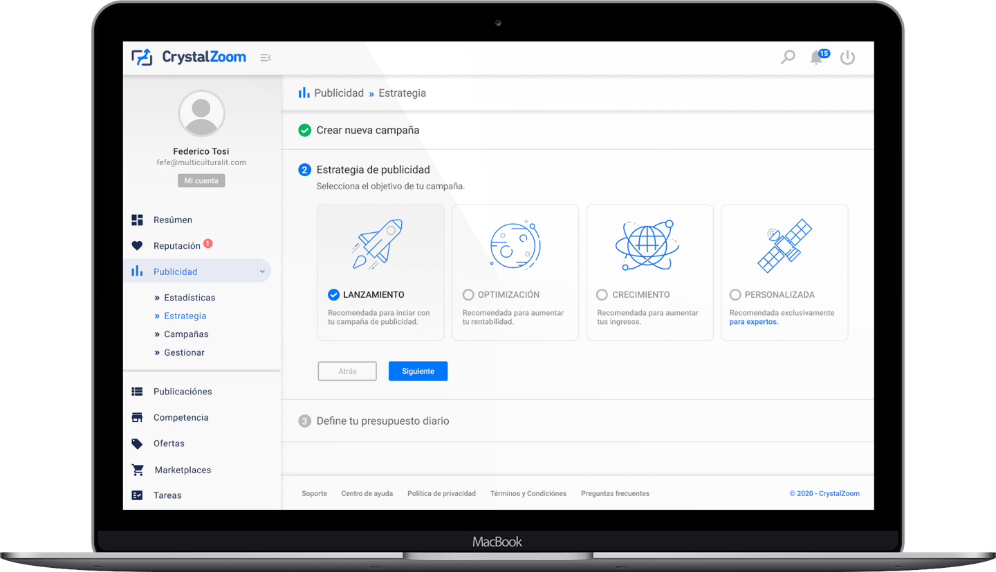This screenshot has width=996, height=572.
Task: Click the search magnifier icon
Action: pyautogui.click(x=787, y=57)
